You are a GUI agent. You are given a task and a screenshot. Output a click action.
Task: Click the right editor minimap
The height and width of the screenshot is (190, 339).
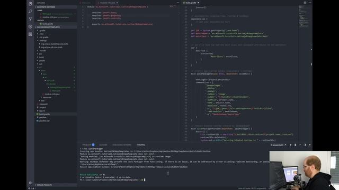tap(304, 17)
